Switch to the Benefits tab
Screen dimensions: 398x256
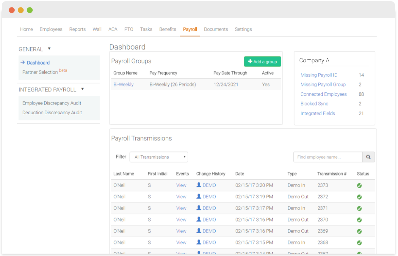(167, 29)
